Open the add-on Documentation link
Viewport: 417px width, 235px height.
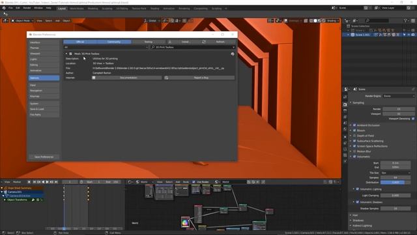(x=127, y=78)
